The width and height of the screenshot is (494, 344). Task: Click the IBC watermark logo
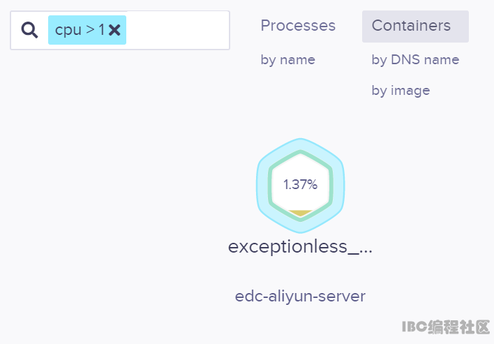[x=446, y=327]
